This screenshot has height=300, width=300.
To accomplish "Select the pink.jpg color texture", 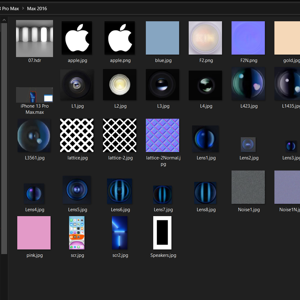I will coord(34,233).
